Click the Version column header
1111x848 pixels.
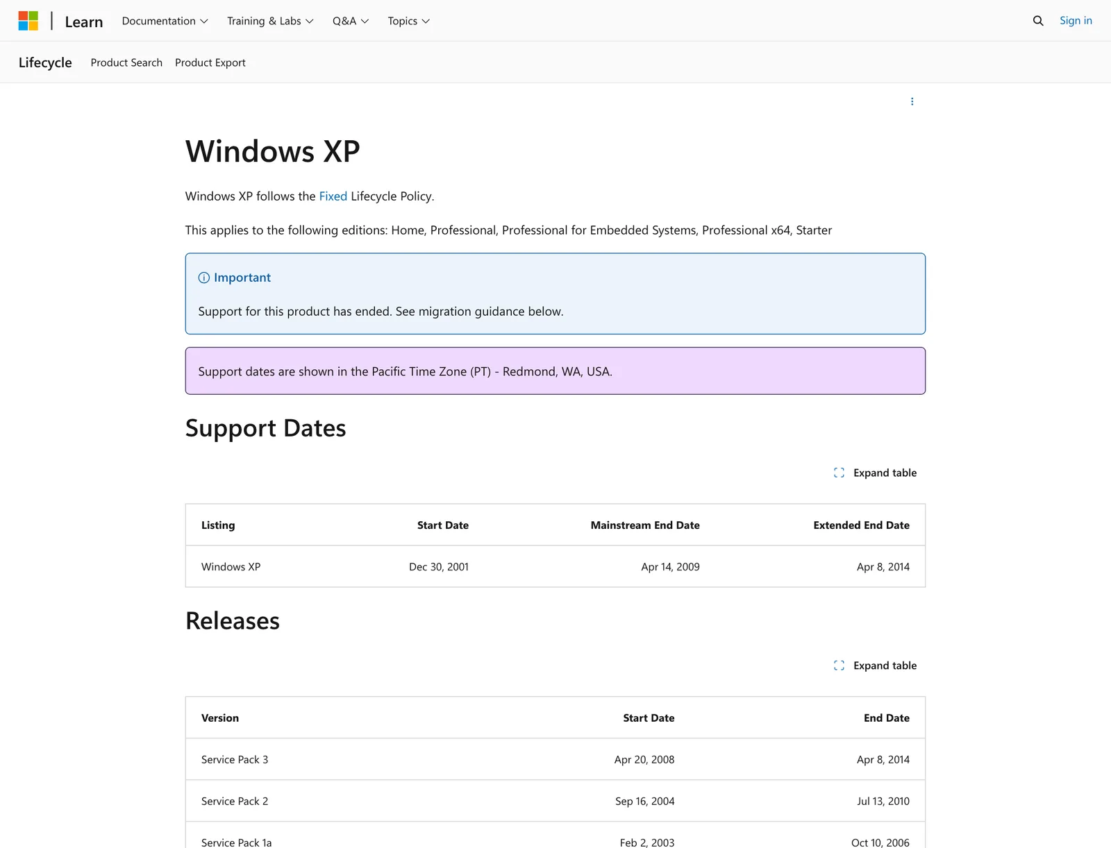coord(220,718)
